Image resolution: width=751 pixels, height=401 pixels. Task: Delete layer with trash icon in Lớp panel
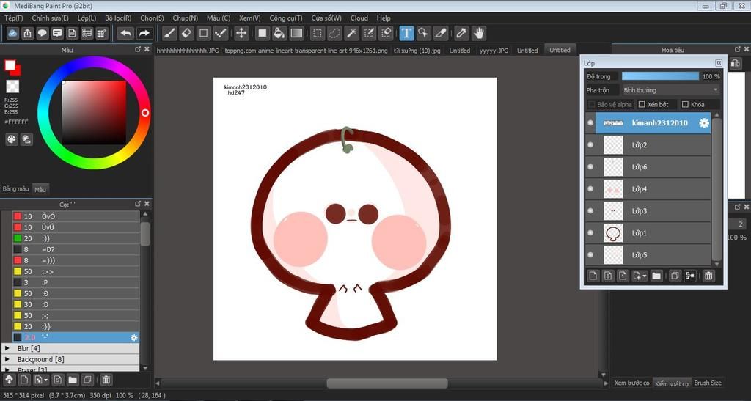pyautogui.click(x=708, y=276)
